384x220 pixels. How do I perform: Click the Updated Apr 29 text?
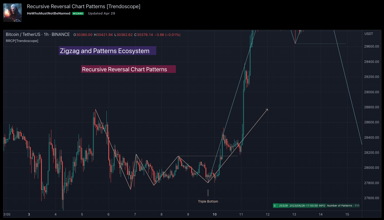(101, 13)
